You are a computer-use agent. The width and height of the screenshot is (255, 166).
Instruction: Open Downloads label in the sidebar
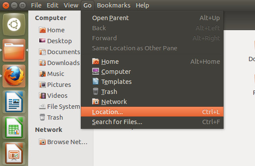pyautogui.click(x=63, y=63)
